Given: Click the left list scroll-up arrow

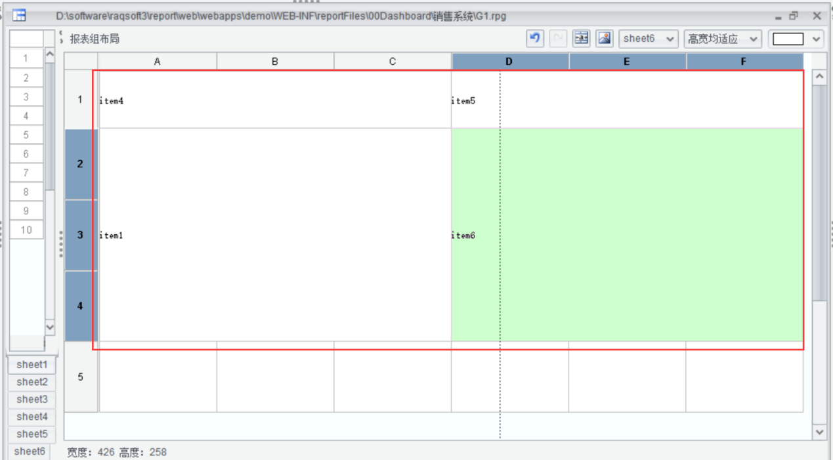Looking at the screenshot, I should coord(50,55).
